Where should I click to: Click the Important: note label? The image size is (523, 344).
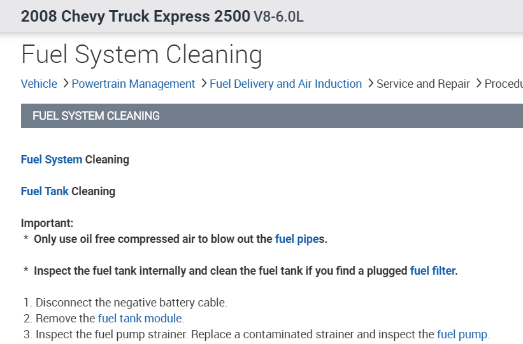click(47, 223)
